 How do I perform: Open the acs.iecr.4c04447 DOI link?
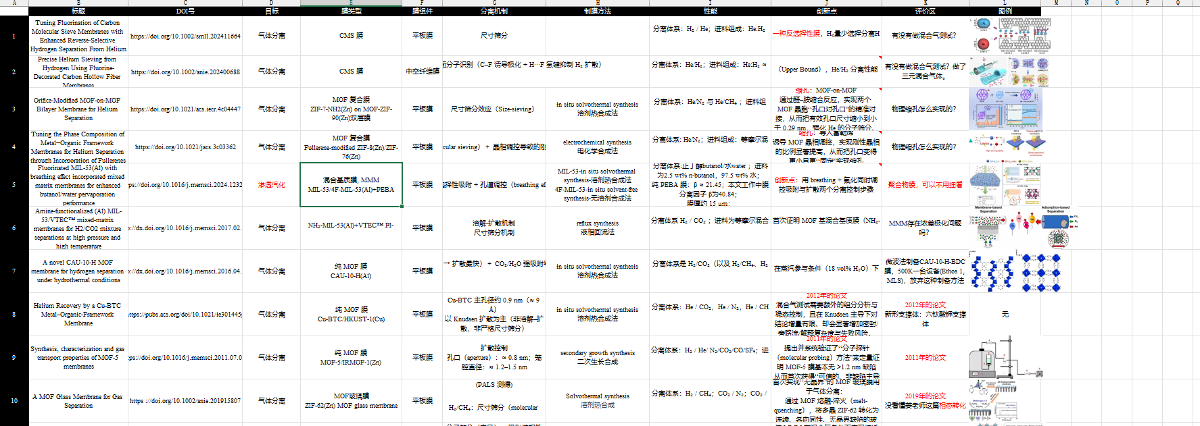click(185, 109)
